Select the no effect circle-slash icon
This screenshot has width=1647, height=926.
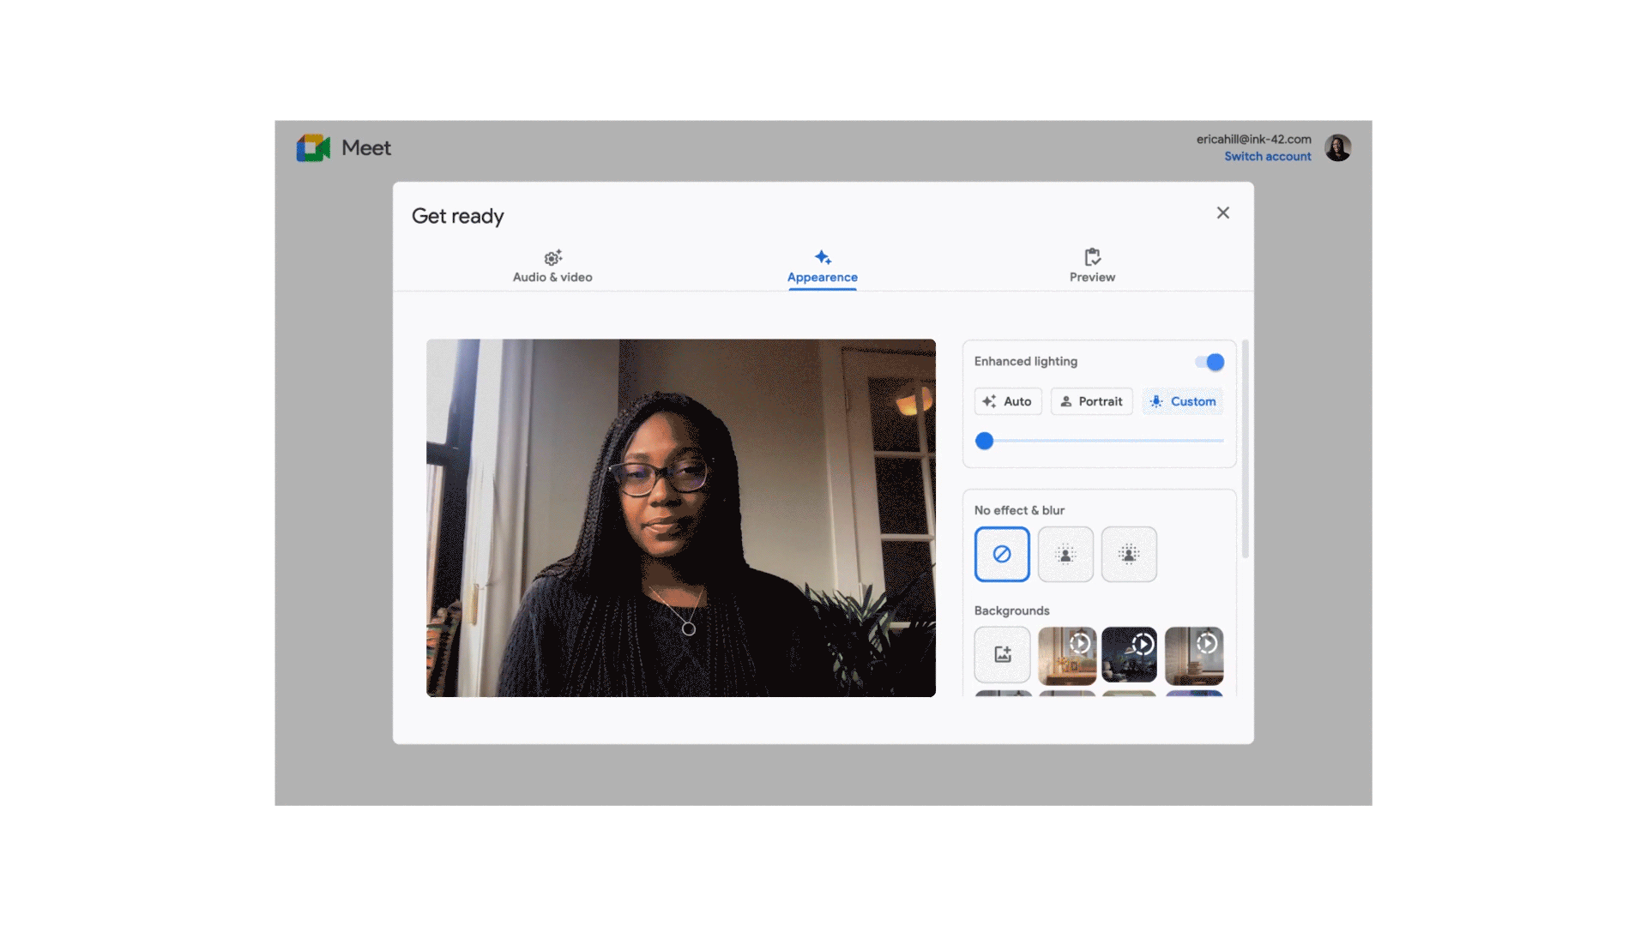click(x=1002, y=554)
